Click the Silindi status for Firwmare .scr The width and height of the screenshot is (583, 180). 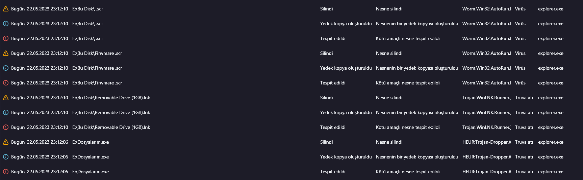click(x=326, y=53)
